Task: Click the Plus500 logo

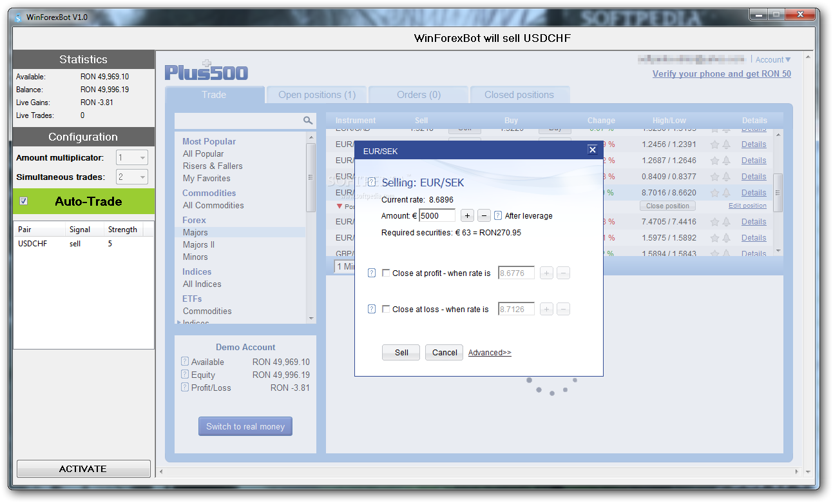Action: point(206,71)
